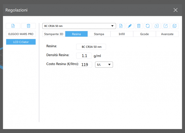The height and width of the screenshot is (133, 185).
Task: Select the ELEGOO MARS PRO printer
Action: tap(21, 34)
